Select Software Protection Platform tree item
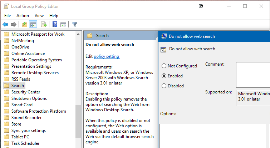This screenshot has height=148, width=270. click(x=39, y=111)
